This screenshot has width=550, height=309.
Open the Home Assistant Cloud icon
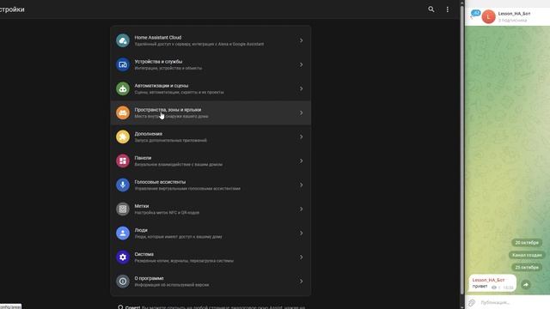pyautogui.click(x=123, y=40)
